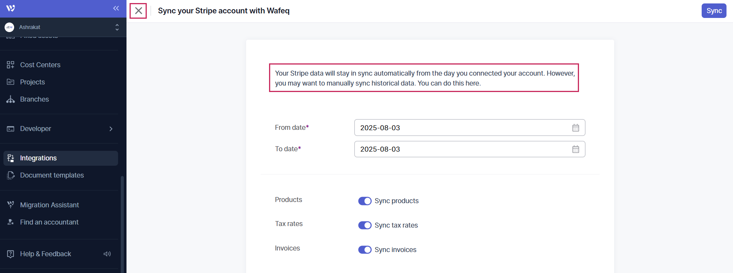Go to Projects in the sidebar
733x273 pixels.
[32, 82]
